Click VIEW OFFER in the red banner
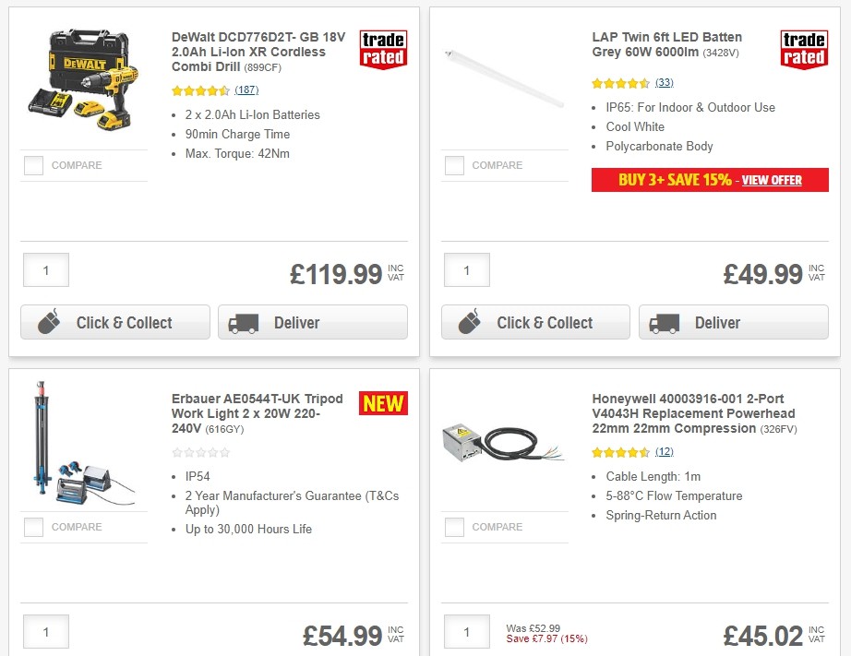Image resolution: width=851 pixels, height=656 pixels. coord(772,180)
